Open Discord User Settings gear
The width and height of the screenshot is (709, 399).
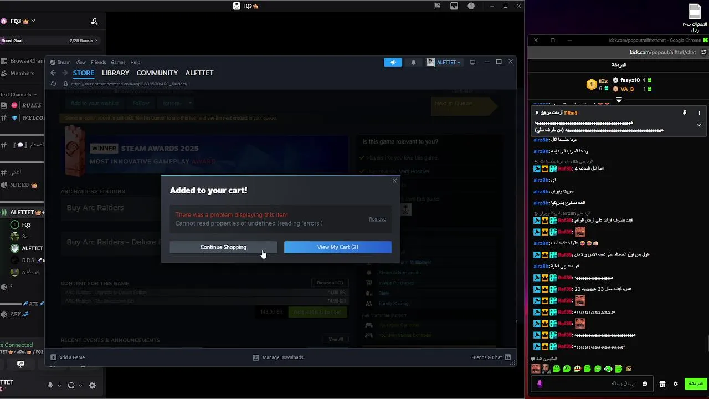(93, 386)
